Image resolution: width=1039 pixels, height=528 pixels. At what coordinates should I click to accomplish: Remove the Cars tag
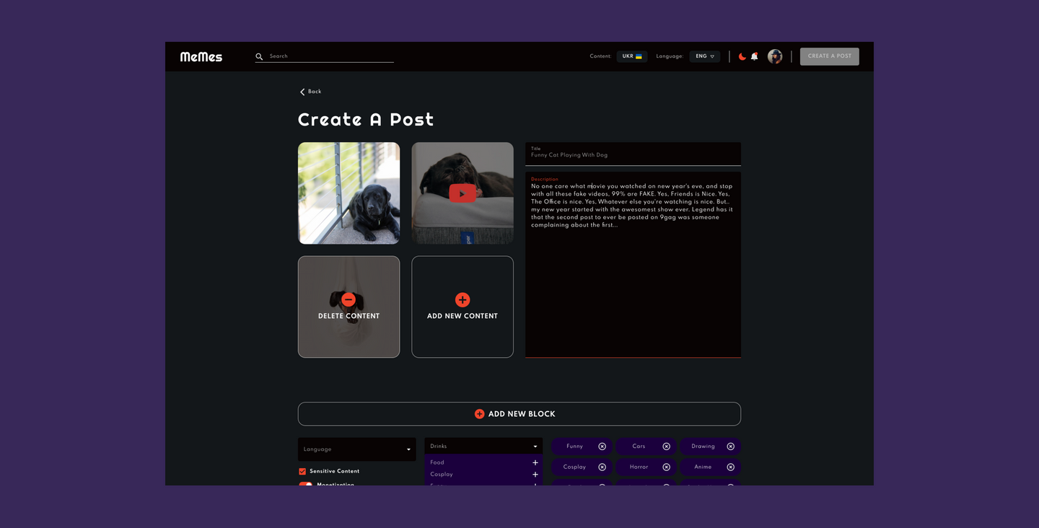[666, 446]
